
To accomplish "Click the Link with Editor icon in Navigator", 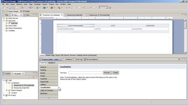I will (33, 77).
